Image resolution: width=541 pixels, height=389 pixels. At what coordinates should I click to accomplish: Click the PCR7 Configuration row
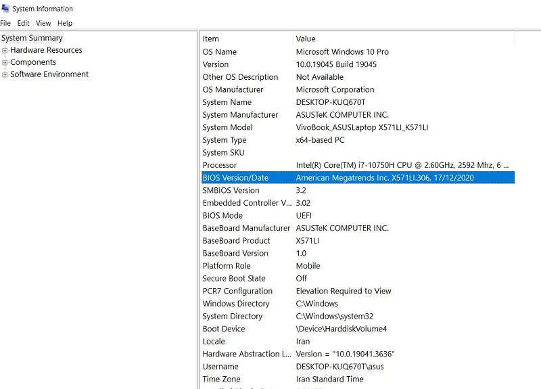pos(358,292)
